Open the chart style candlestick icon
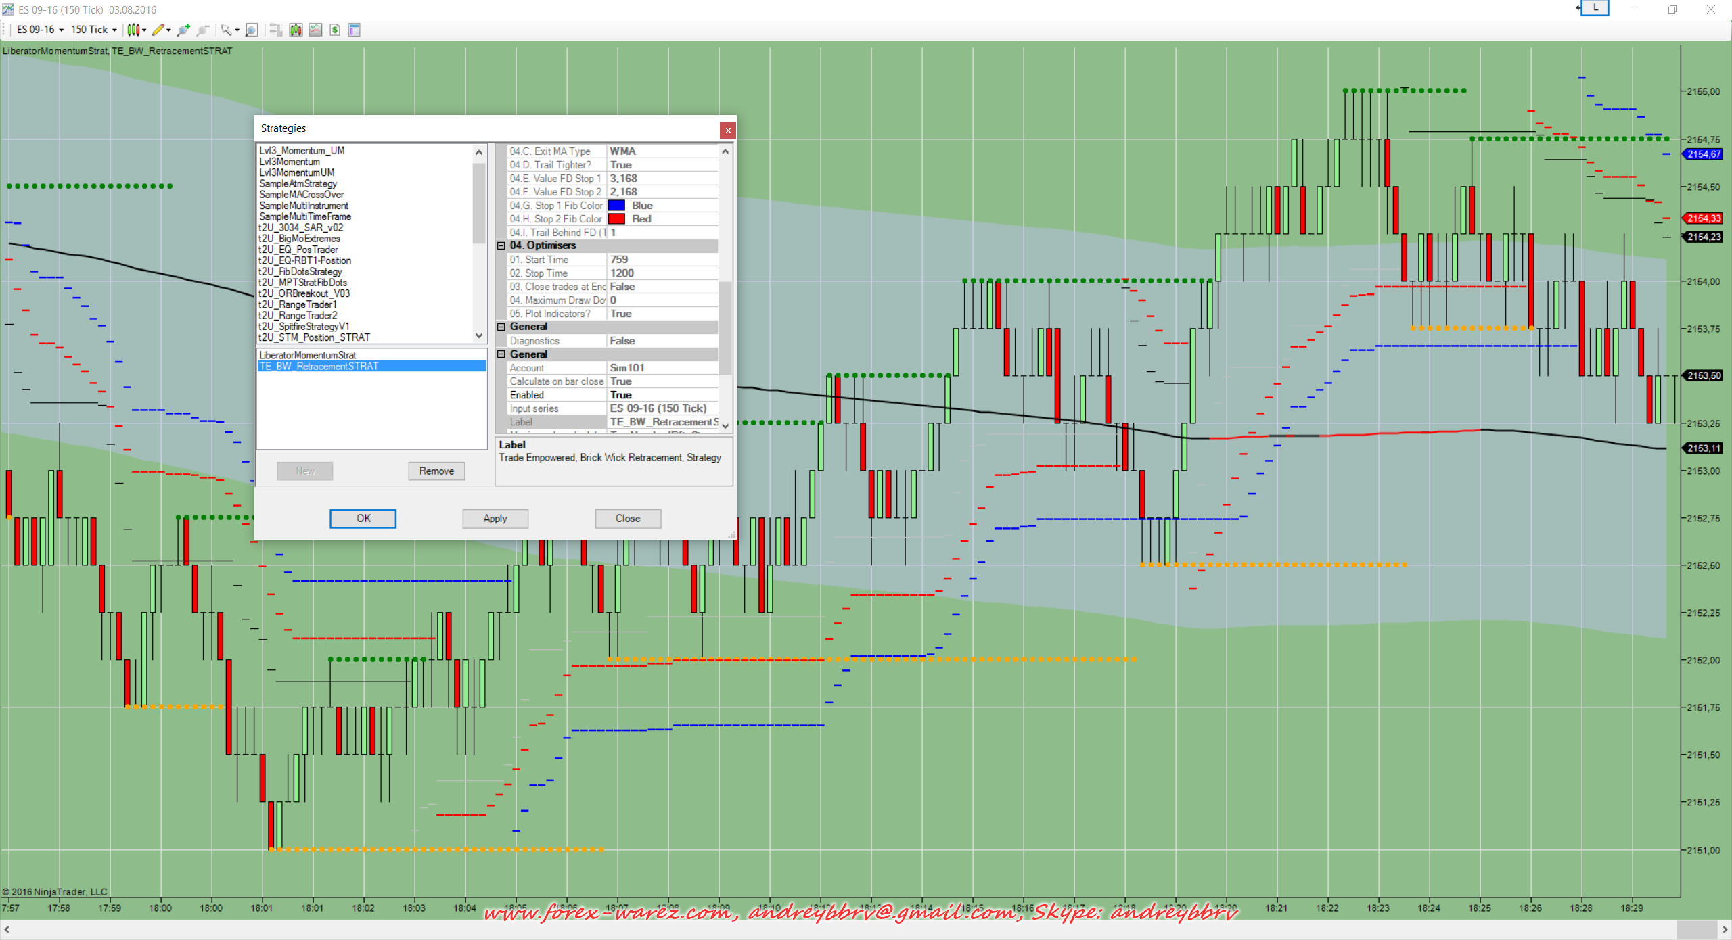The image size is (1732, 940). pos(133,30)
